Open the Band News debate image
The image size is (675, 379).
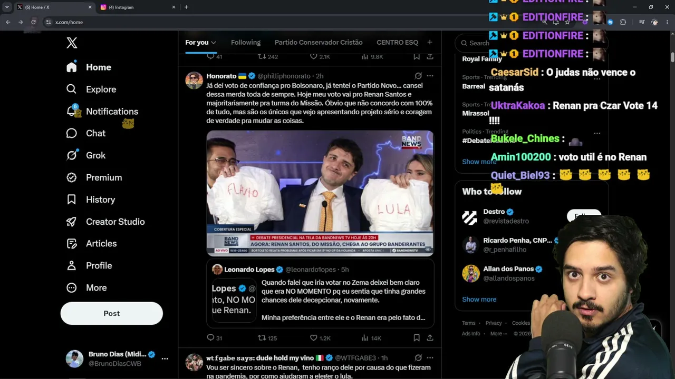(x=320, y=193)
